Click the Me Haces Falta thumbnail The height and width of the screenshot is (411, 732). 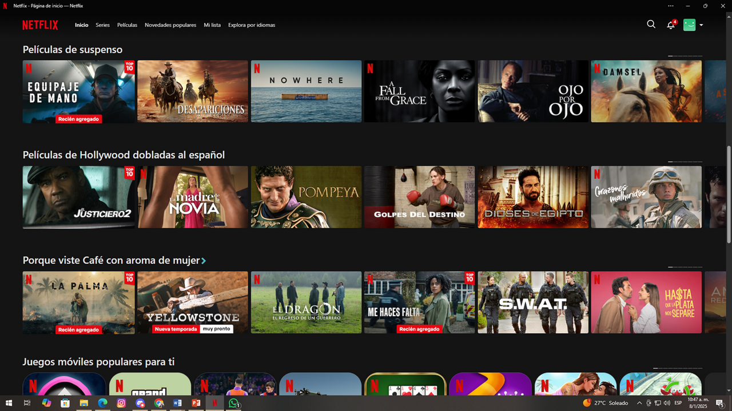420,303
